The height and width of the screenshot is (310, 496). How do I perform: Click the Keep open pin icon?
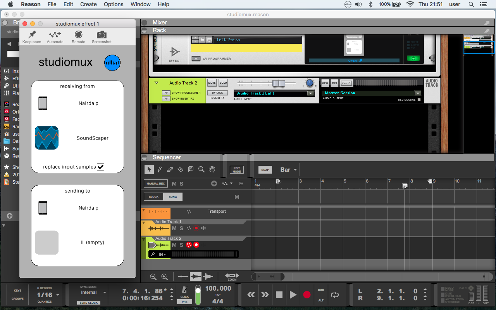pyautogui.click(x=32, y=34)
